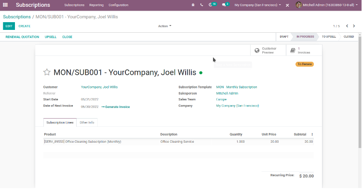Click the 1 / 5 pager counter
Viewport: 362px width, 189px height.
click(336, 26)
